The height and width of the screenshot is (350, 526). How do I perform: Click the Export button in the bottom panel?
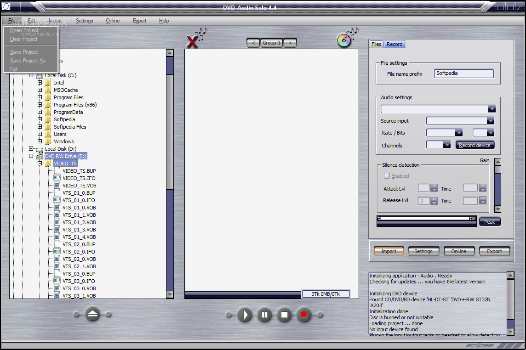coord(494,251)
